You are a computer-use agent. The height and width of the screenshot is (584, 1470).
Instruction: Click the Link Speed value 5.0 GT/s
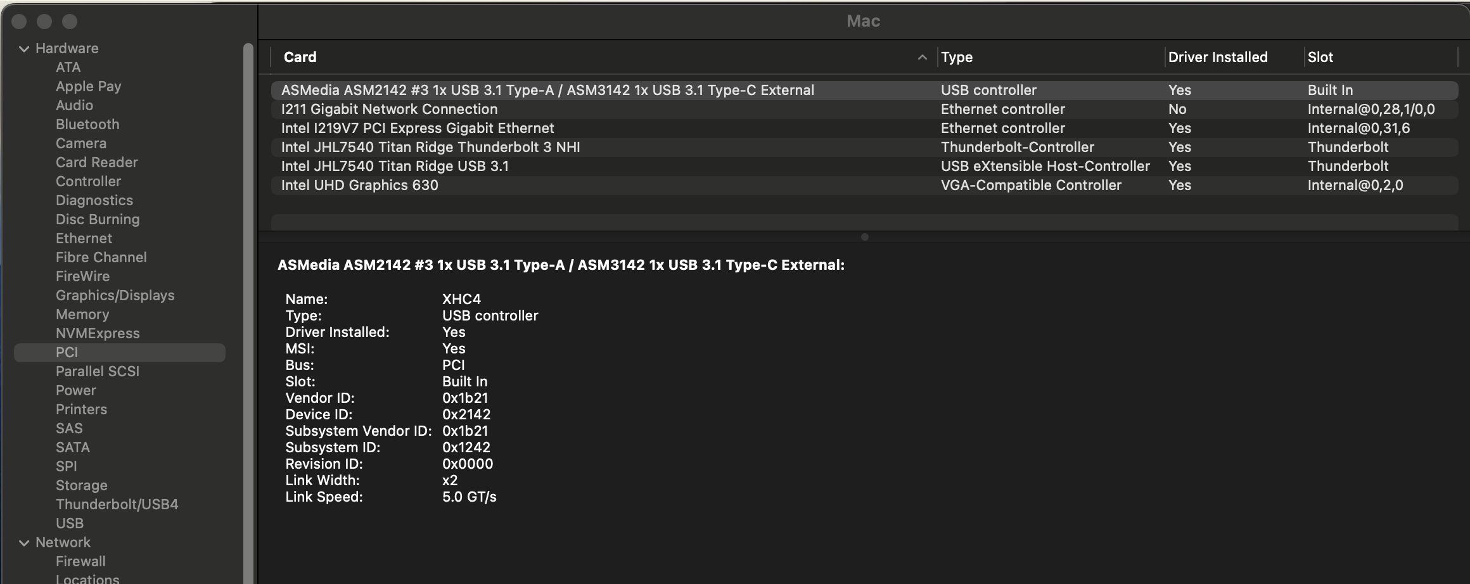point(469,497)
